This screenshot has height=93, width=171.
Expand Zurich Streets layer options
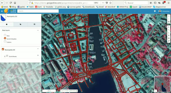(x=38, y=55)
